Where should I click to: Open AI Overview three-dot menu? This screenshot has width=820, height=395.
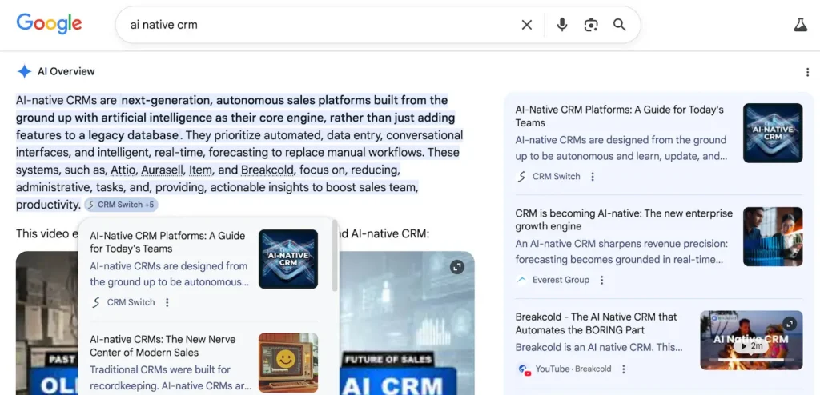[x=807, y=72]
